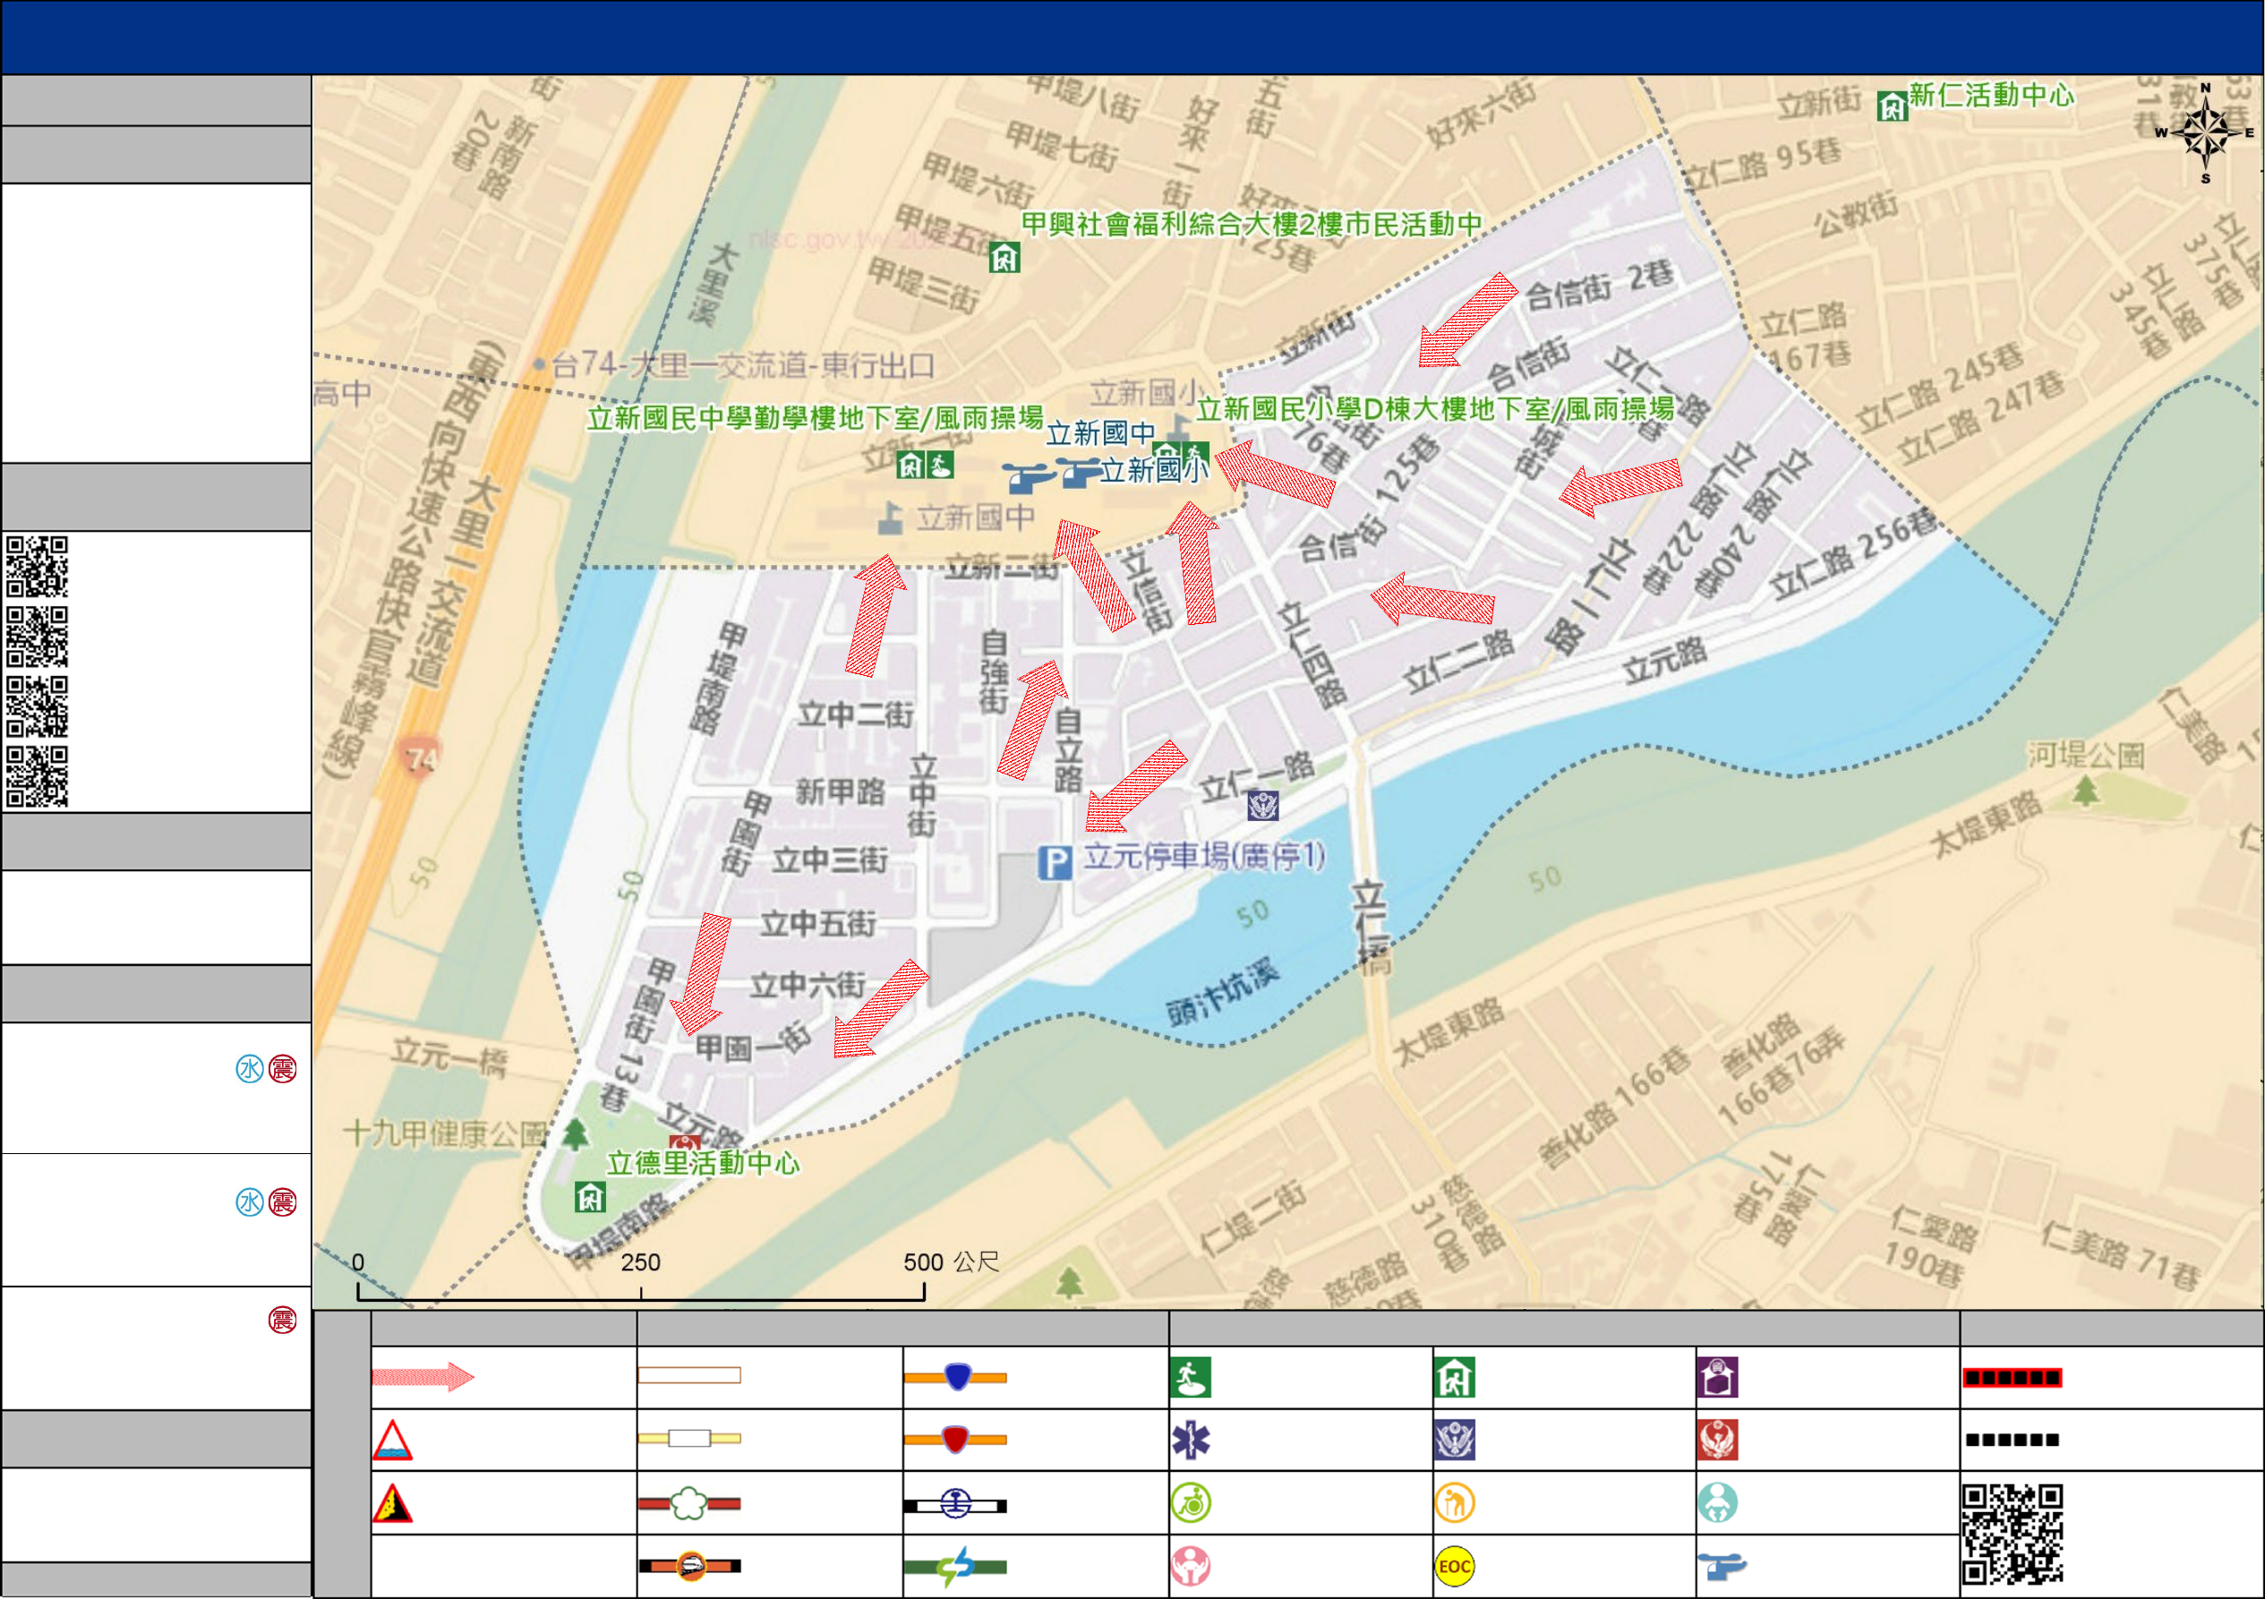This screenshot has height=1599, width=2265.
Task: Click the rockfall warning triangle in the legend
Action: click(x=393, y=1503)
